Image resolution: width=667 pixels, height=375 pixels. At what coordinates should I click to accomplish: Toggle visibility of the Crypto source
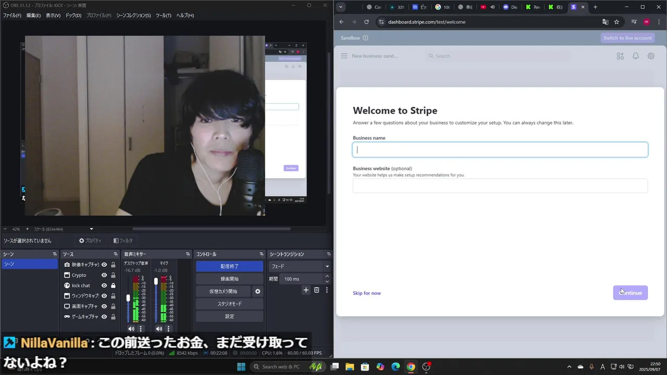coord(104,275)
